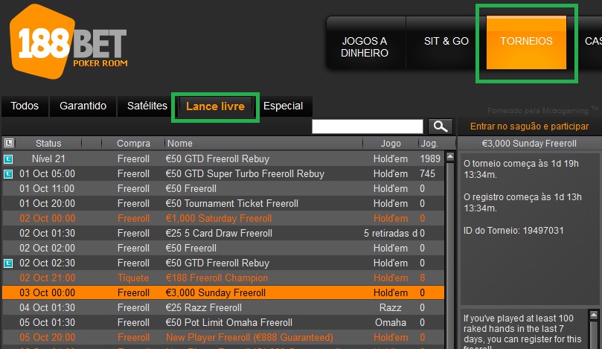Sort by the Status column header
This screenshot has height=349, width=602.
(48, 143)
